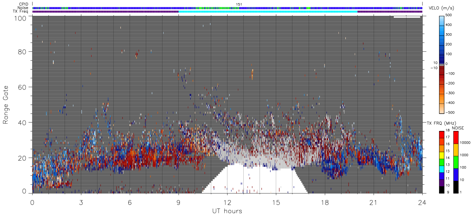Click the "Noise" label beside the top strip
475x219 pixels.
22,8
